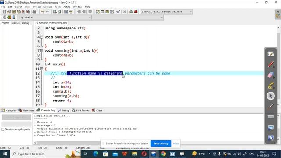Click the taskbar search box

click(x=46, y=154)
